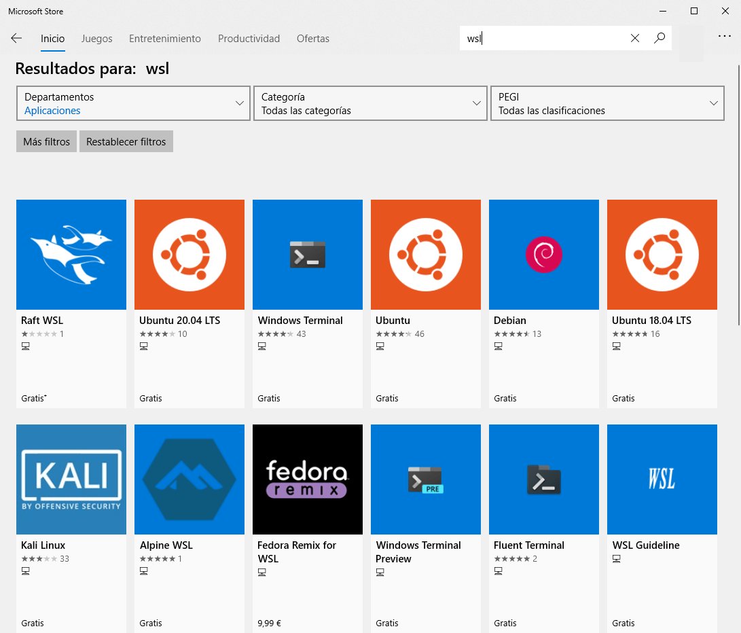Open the WSL Guideline logo tile

[662, 480]
